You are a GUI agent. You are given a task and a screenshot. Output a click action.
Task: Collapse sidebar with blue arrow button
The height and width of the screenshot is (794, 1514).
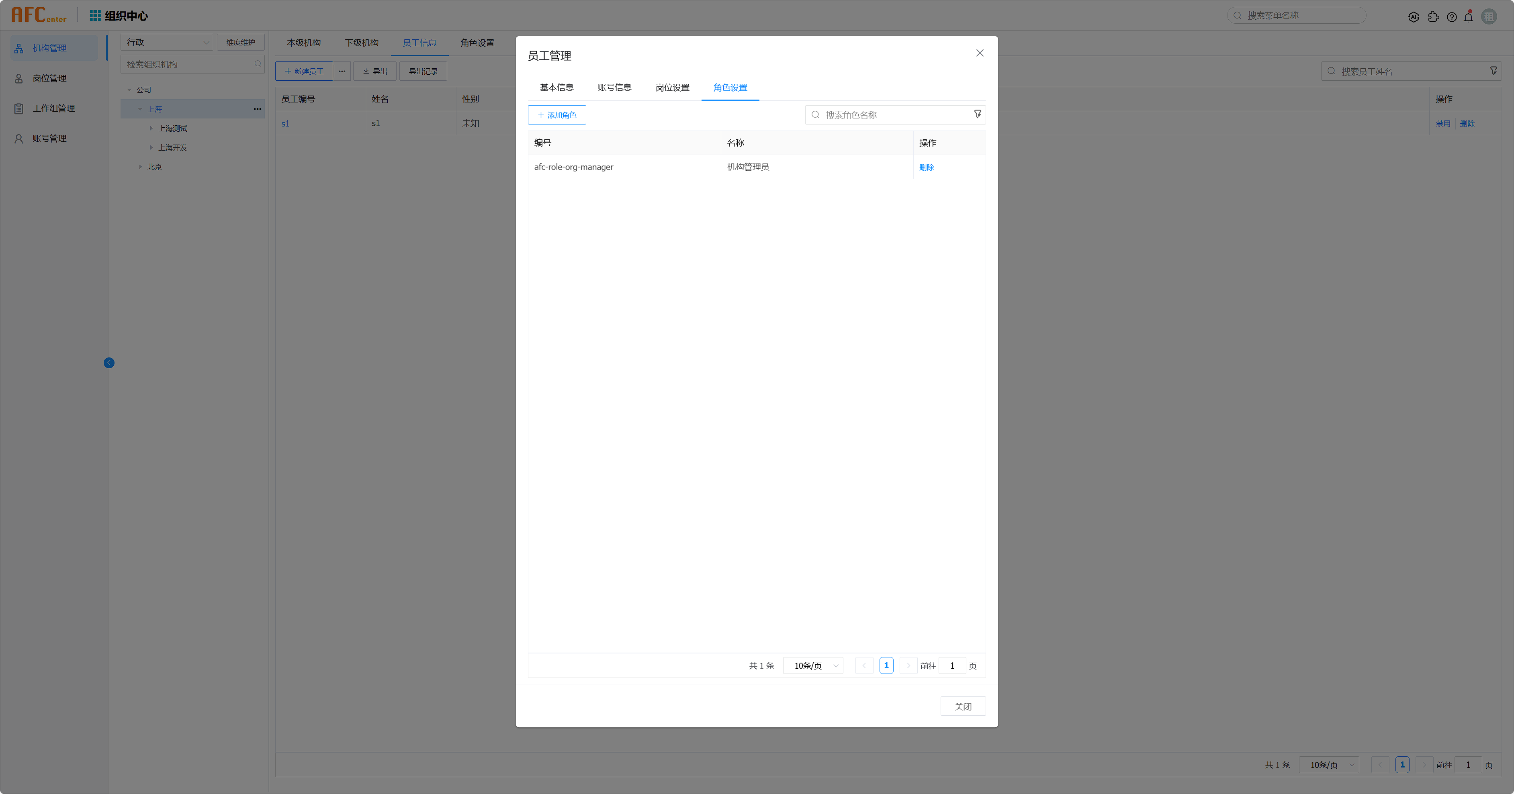click(109, 363)
